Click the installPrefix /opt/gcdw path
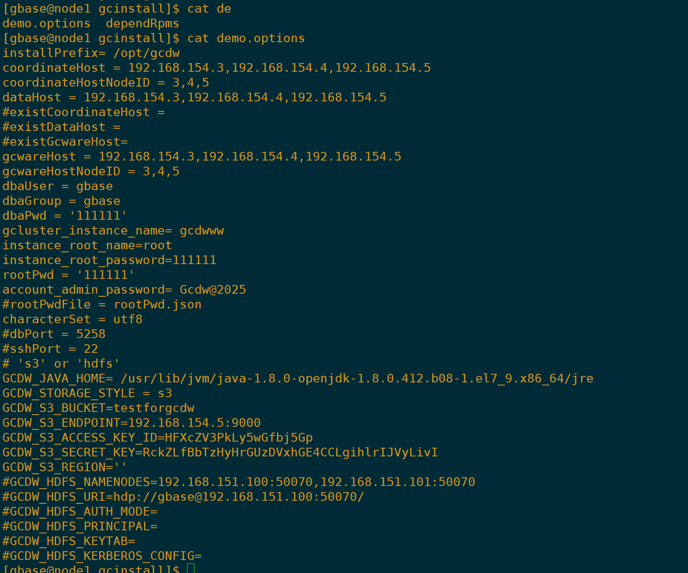The width and height of the screenshot is (688, 573). (147, 53)
